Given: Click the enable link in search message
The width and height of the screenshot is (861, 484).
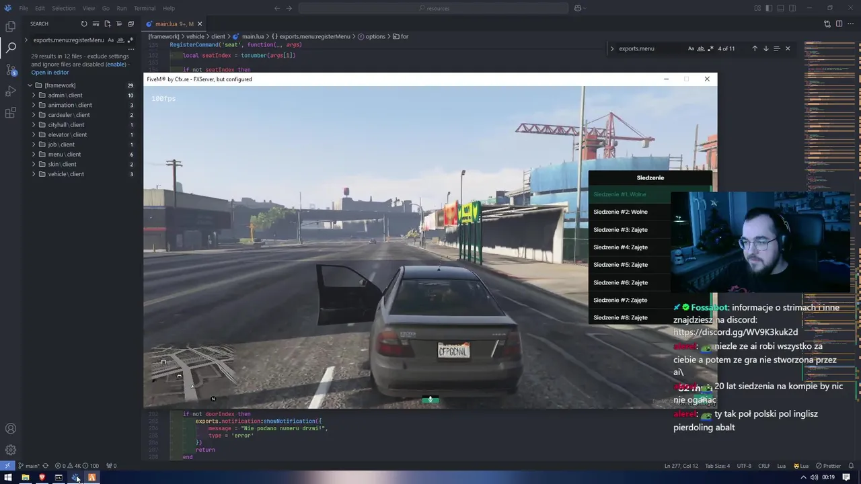Looking at the screenshot, I should [x=115, y=65].
